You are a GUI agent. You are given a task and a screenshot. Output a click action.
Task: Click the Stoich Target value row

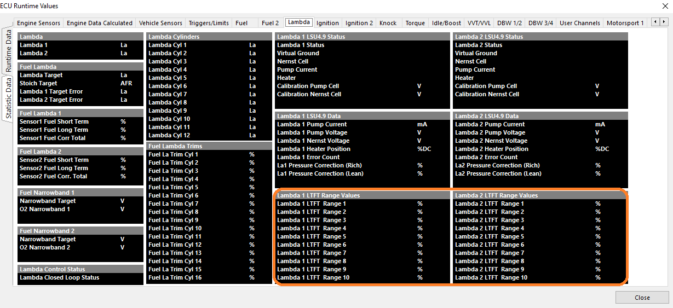click(x=80, y=83)
